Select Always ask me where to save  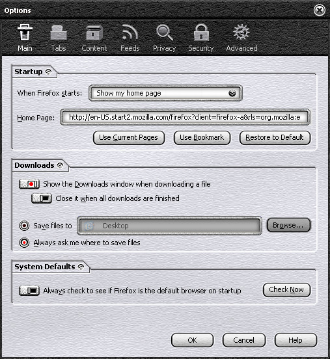24,243
